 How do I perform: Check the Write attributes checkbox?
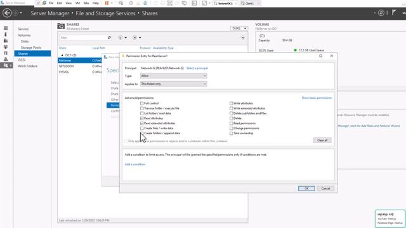point(231,103)
